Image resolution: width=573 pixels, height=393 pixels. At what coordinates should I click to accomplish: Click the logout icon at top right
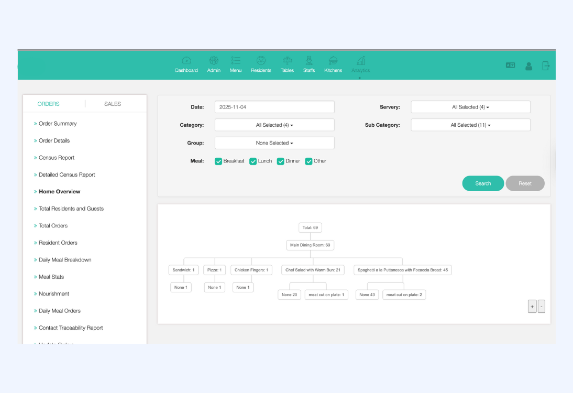[546, 66]
